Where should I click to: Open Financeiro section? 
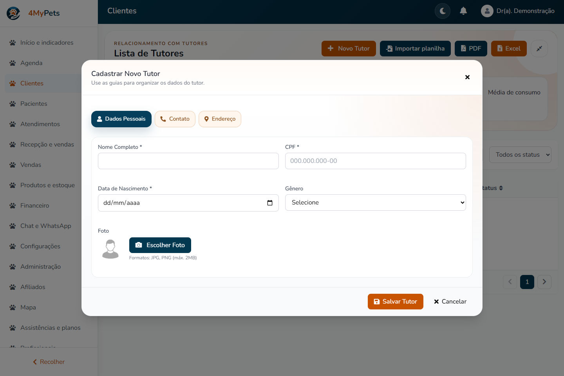click(x=49, y=206)
